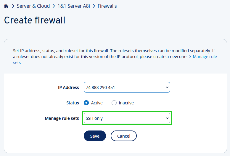
Task: Click the breadcrumb chevron before "1&1 Server A8i"
Action: tap(53, 6)
